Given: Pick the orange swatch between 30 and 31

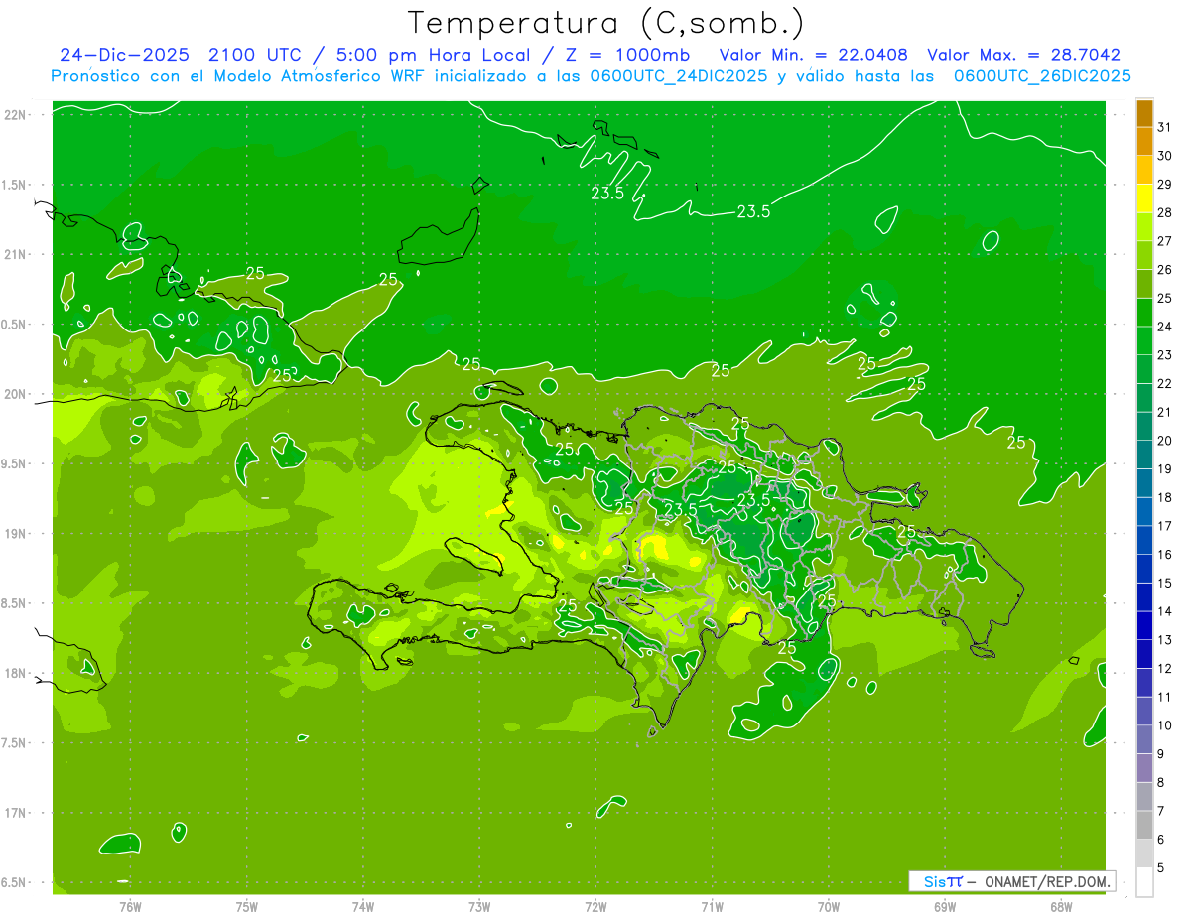Looking at the screenshot, I should coord(1144,141).
